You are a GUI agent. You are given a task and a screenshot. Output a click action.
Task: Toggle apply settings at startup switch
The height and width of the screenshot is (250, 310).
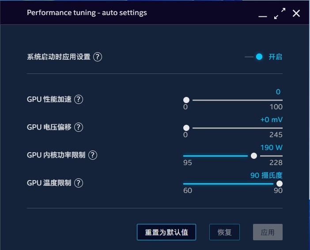[255, 57]
